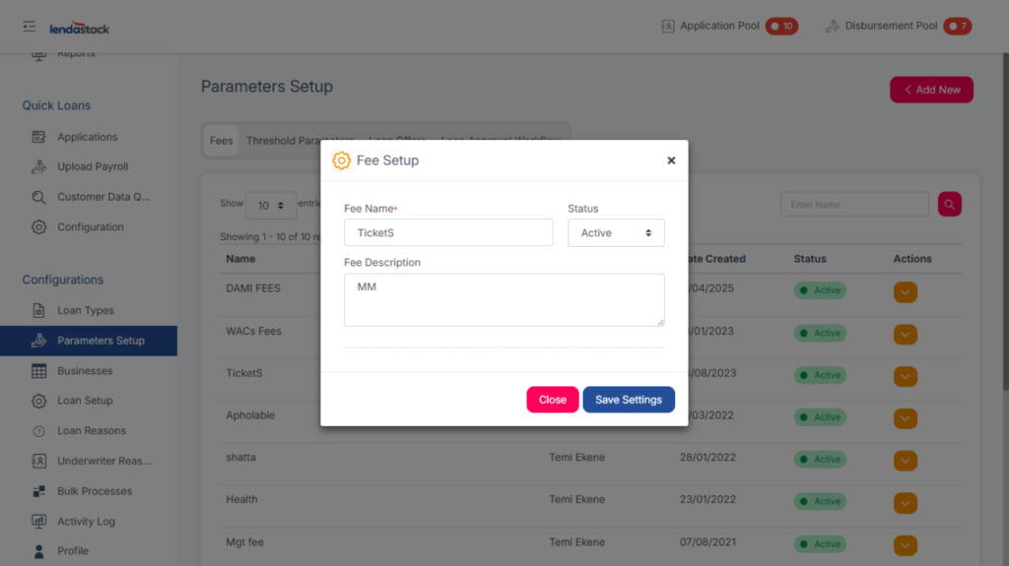Viewport: 1009px width, 566px height.
Task: Click the Upload Payroll sidebar icon
Action: 39,167
